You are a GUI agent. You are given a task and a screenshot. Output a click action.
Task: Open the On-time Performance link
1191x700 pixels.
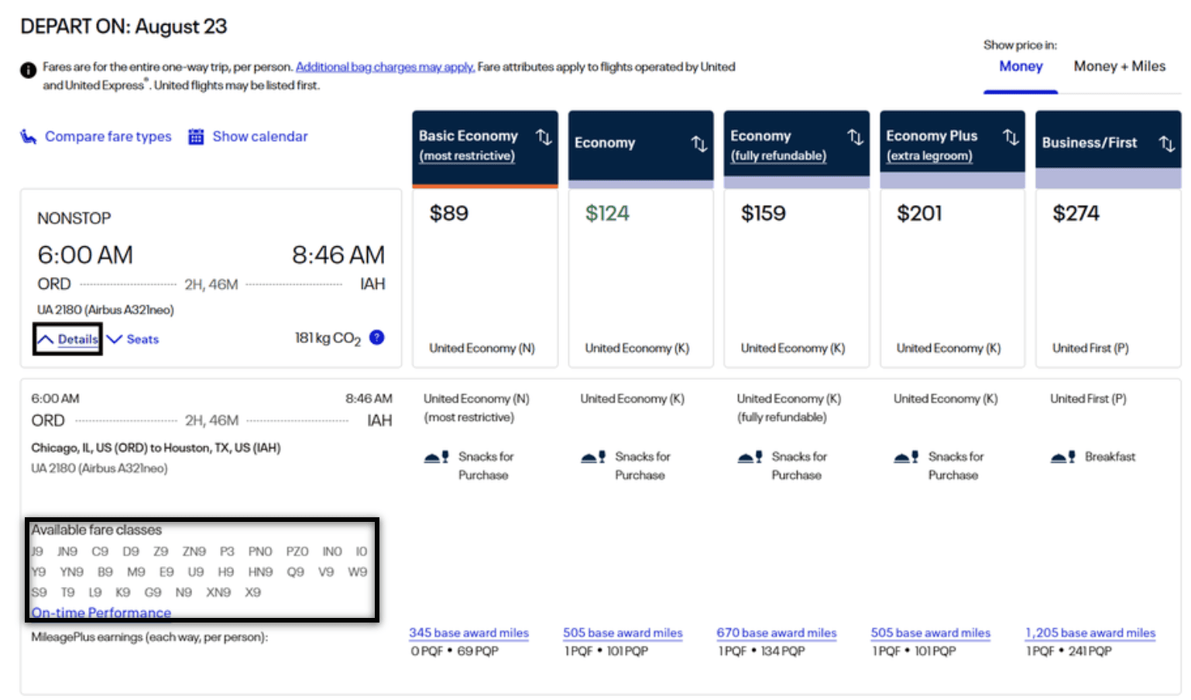tap(101, 612)
